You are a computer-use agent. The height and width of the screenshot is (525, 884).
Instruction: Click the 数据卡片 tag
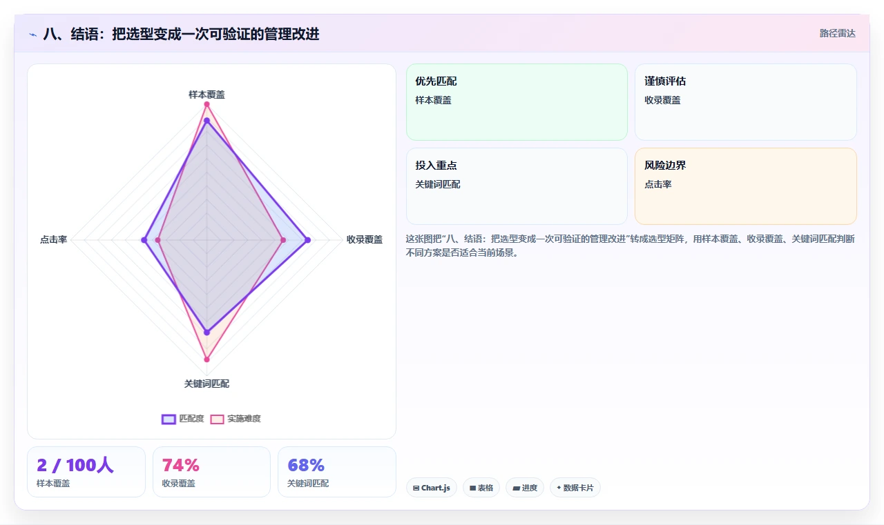[x=575, y=488]
